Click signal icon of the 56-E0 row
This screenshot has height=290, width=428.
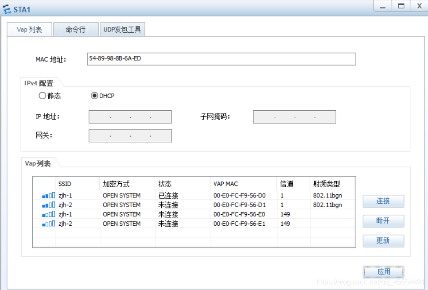(x=49, y=214)
